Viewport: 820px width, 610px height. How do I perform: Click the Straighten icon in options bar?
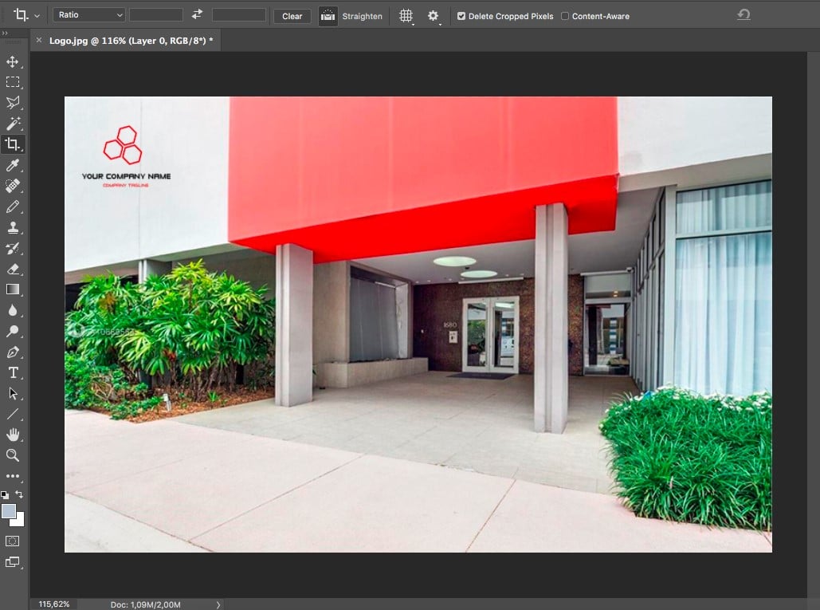pyautogui.click(x=328, y=16)
